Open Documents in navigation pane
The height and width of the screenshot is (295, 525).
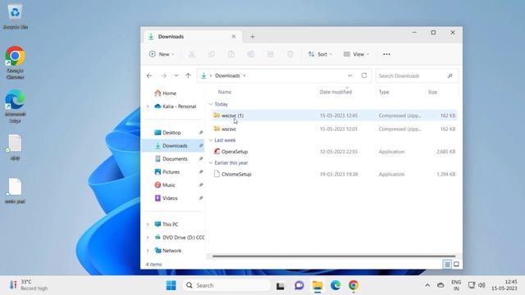175,159
